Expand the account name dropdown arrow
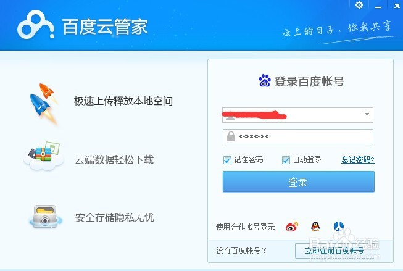Screen dimensions: 403x271 click(x=367, y=114)
